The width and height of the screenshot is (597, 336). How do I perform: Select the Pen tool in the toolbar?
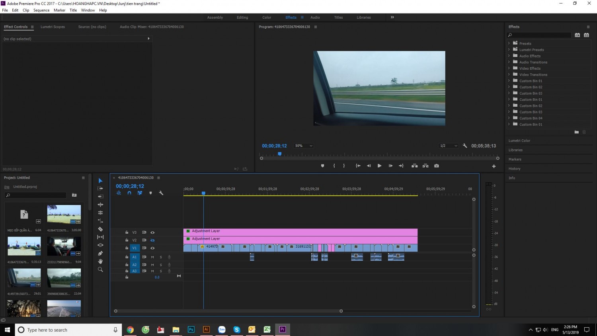tap(100, 253)
